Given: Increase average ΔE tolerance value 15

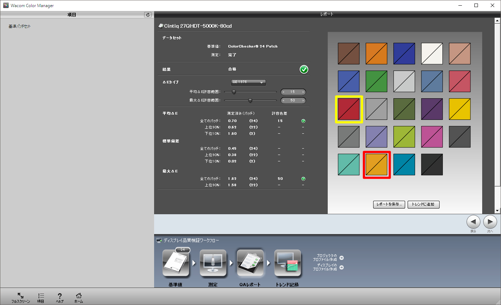Looking at the screenshot, I should 303,92.
